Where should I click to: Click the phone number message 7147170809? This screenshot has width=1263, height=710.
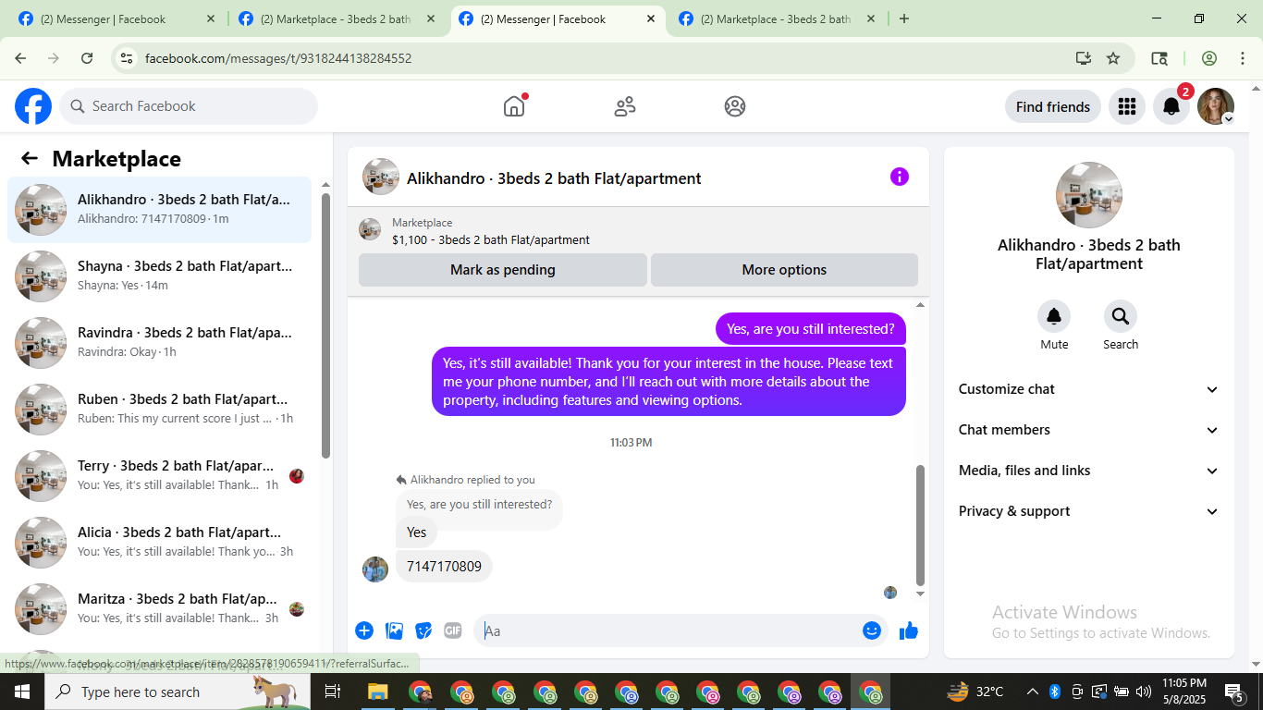point(444,567)
